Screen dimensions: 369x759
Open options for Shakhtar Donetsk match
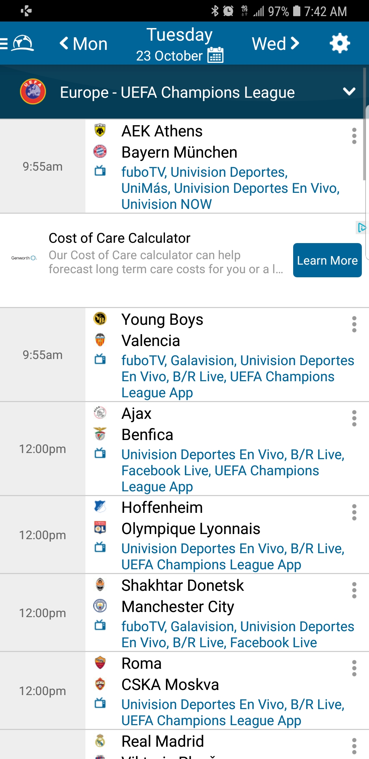[x=354, y=590]
